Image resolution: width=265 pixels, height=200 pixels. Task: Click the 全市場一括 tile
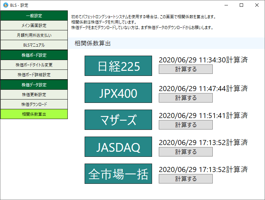tap(118, 174)
